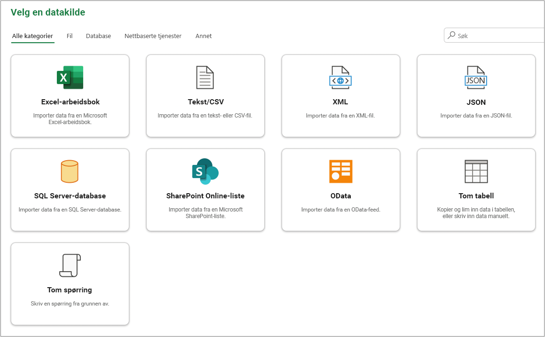Click the XML title text
This screenshot has height=337, width=545.
[x=340, y=102]
